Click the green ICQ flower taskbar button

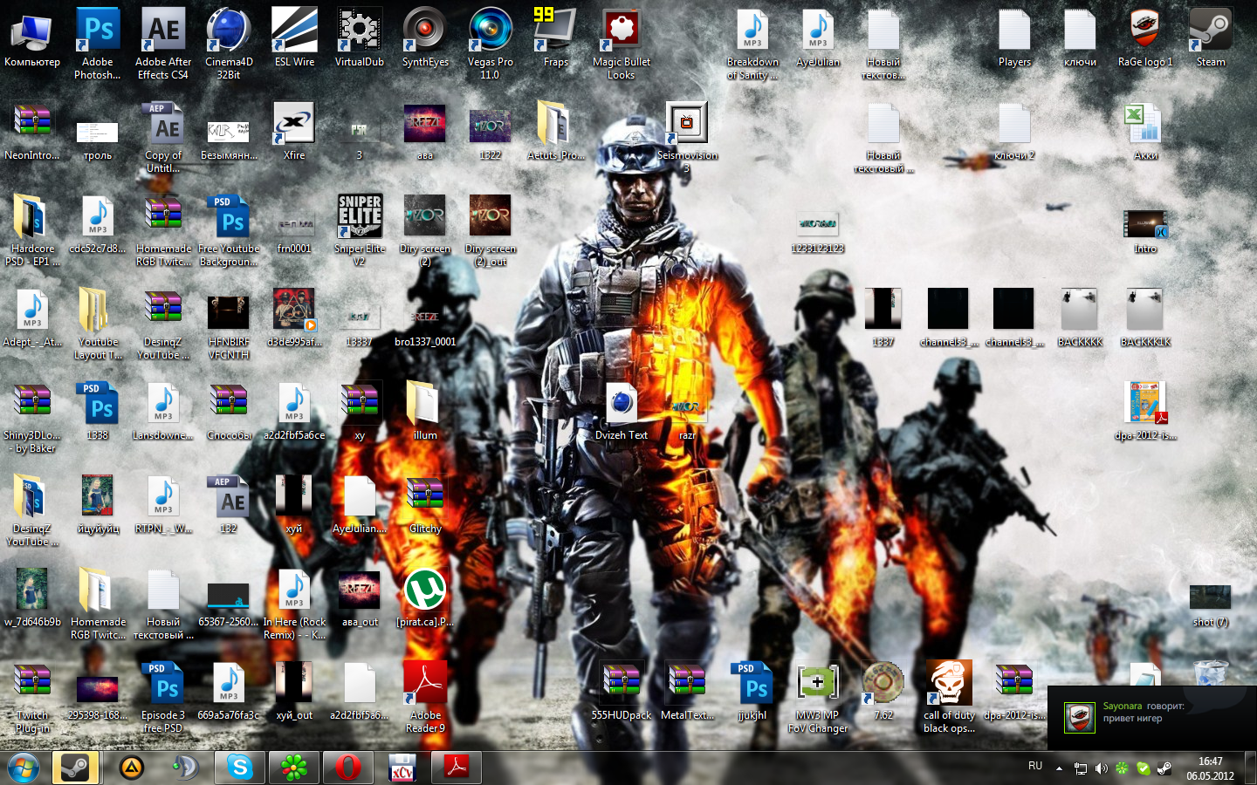293,768
